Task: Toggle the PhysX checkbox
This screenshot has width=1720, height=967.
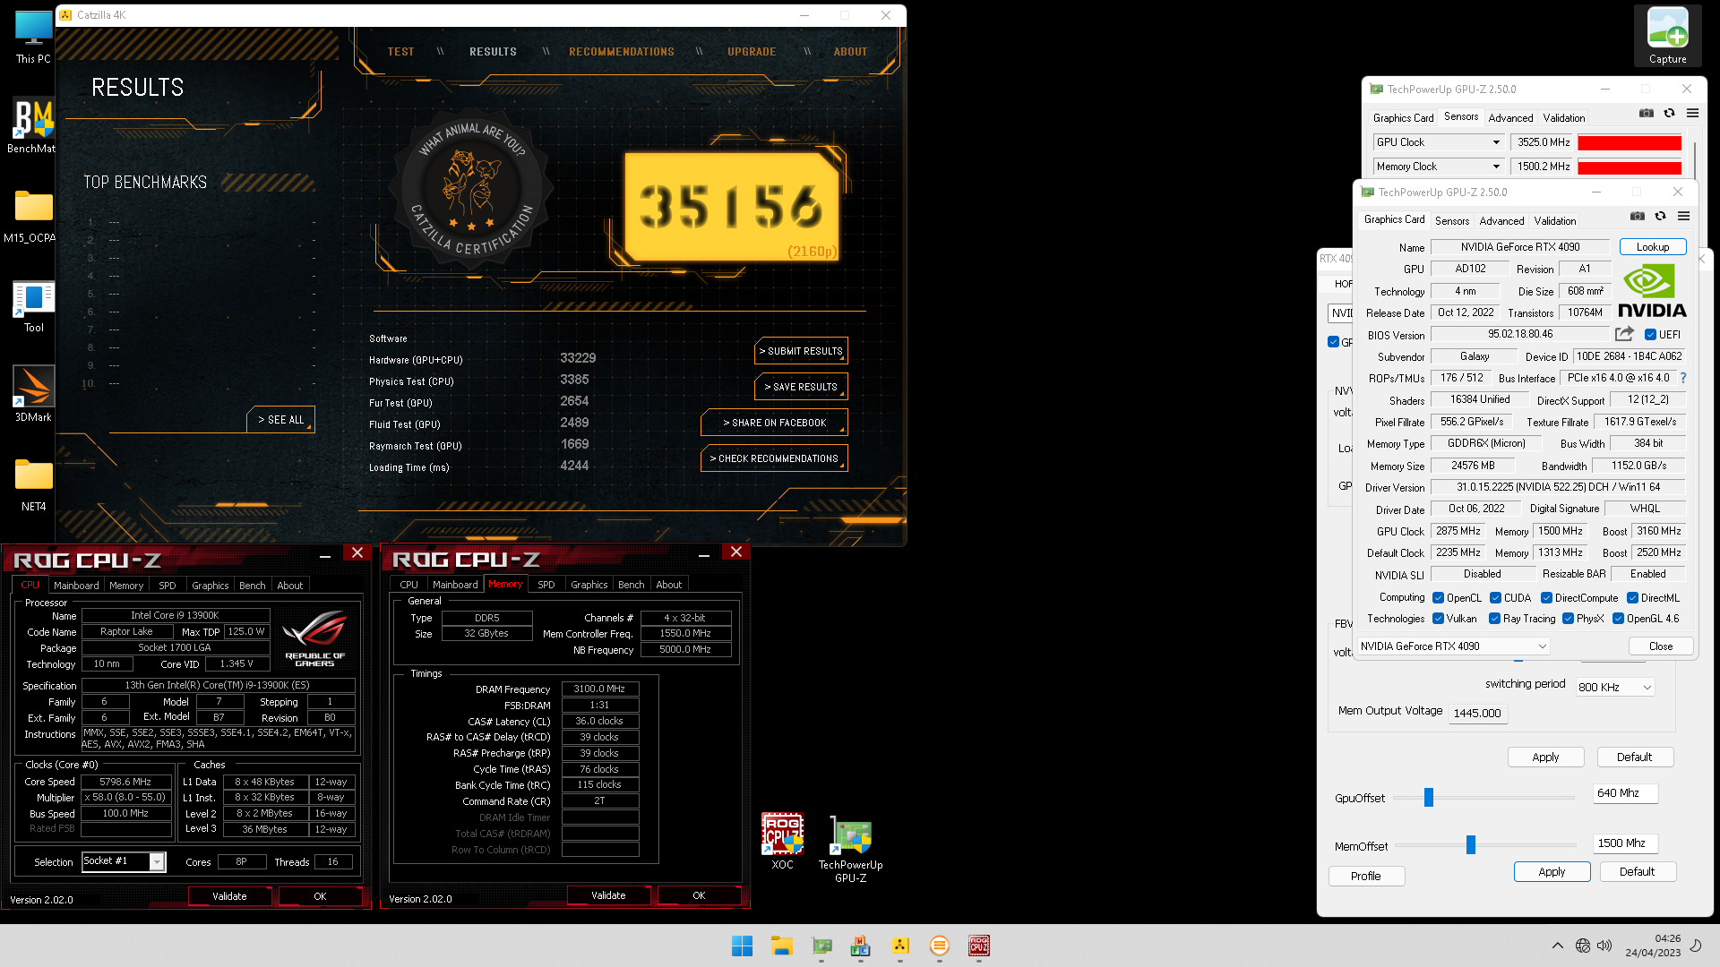Action: 1568,619
